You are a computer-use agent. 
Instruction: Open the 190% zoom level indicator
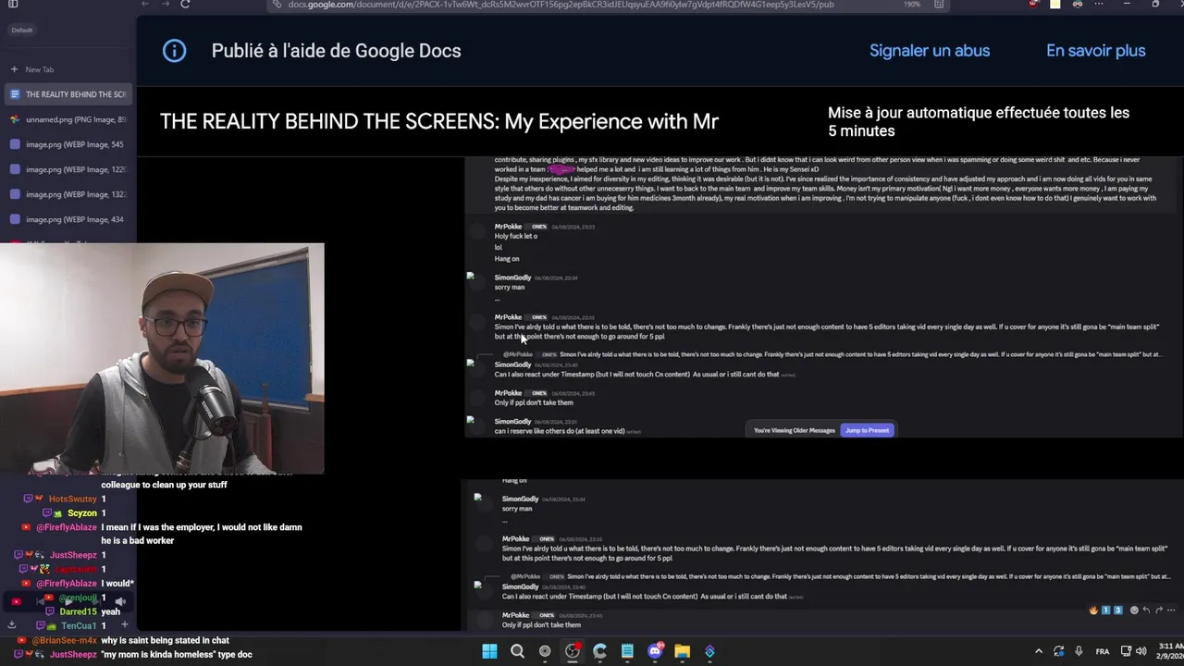911,5
